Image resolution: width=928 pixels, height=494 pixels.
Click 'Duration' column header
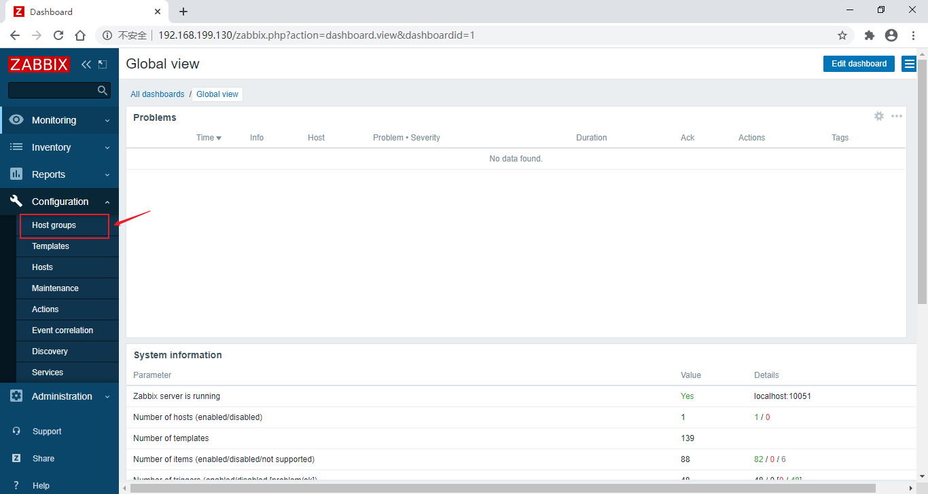point(592,137)
